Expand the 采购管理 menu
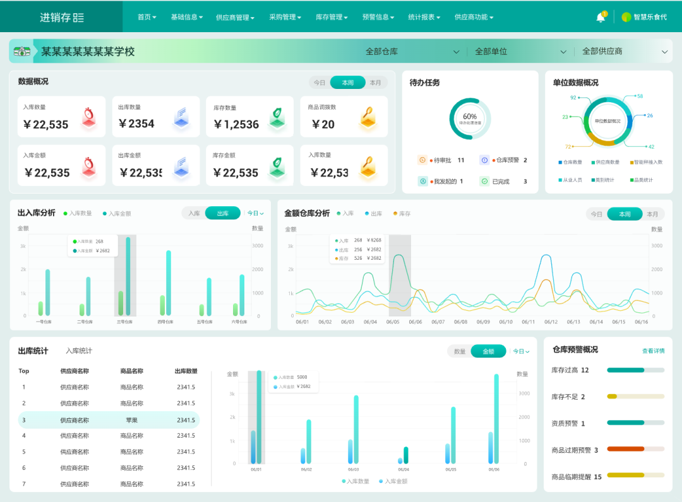 [x=285, y=17]
